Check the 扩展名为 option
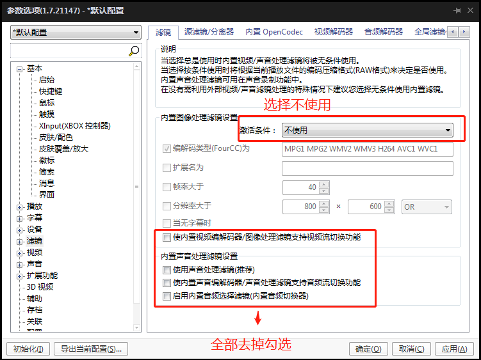This screenshot has width=481, height=360. [167, 168]
